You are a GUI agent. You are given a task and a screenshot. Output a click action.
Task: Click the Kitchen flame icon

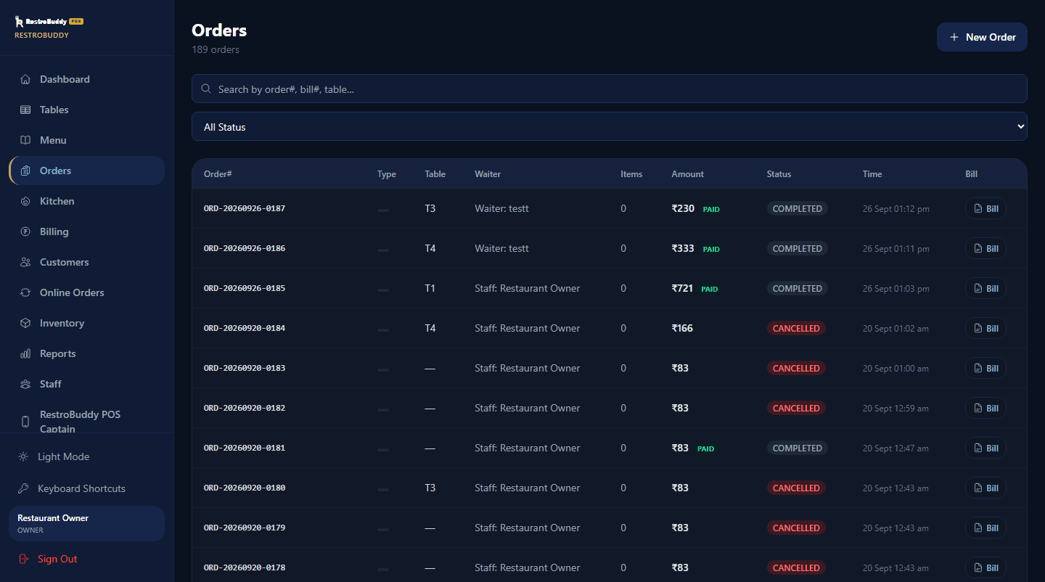pyautogui.click(x=25, y=201)
